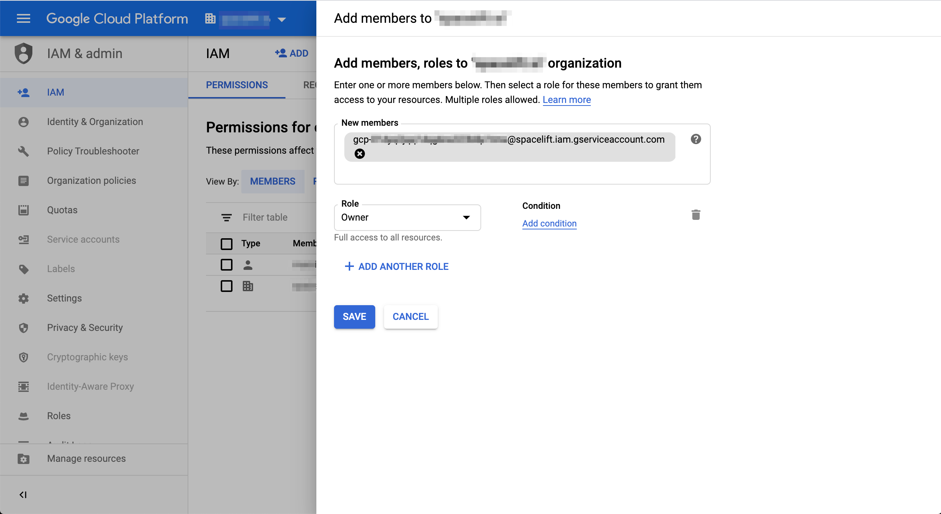Open Service accounts in sidebar
This screenshot has width=941, height=514.
pyautogui.click(x=83, y=239)
